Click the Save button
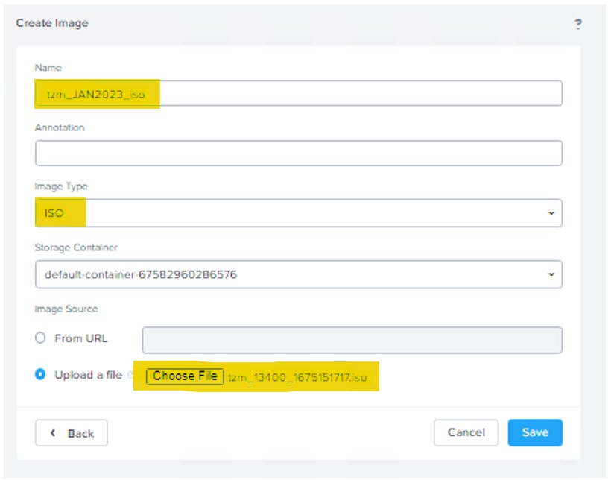This screenshot has height=480, width=611. (x=535, y=432)
